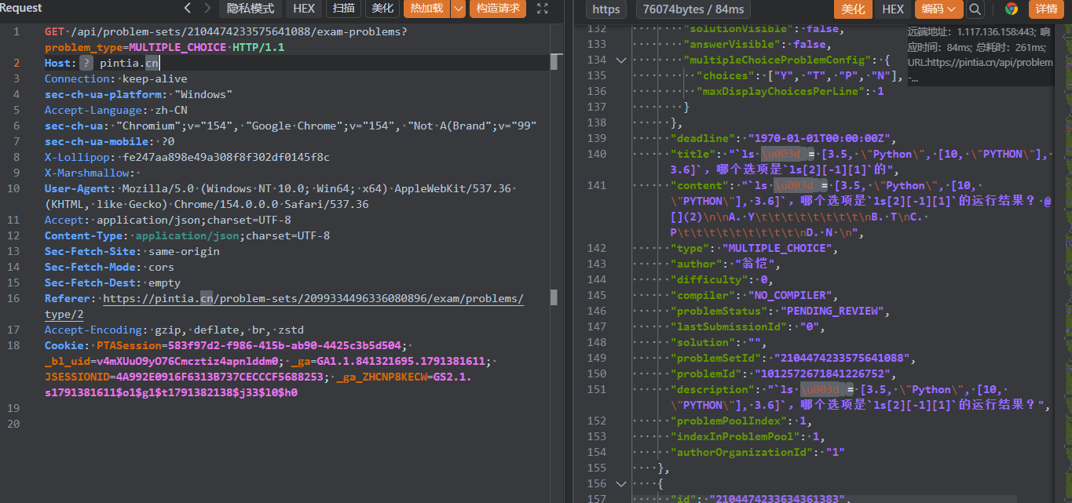The height and width of the screenshot is (503, 1072).
Task: Click the Connection keep-alive header line
Action: click(115, 79)
